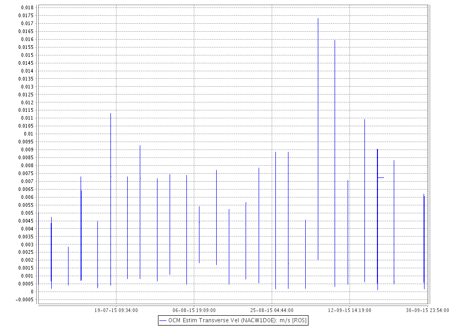Click the y-axis tick label 0.0115

coord(26,110)
